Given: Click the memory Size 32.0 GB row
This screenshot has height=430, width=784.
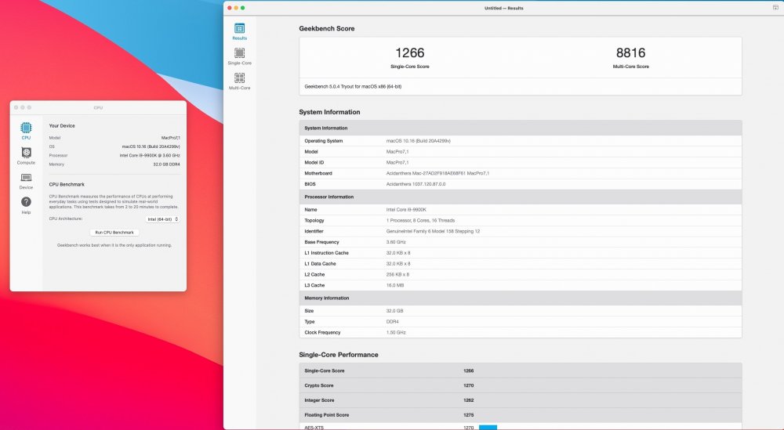Looking at the screenshot, I should (521, 311).
